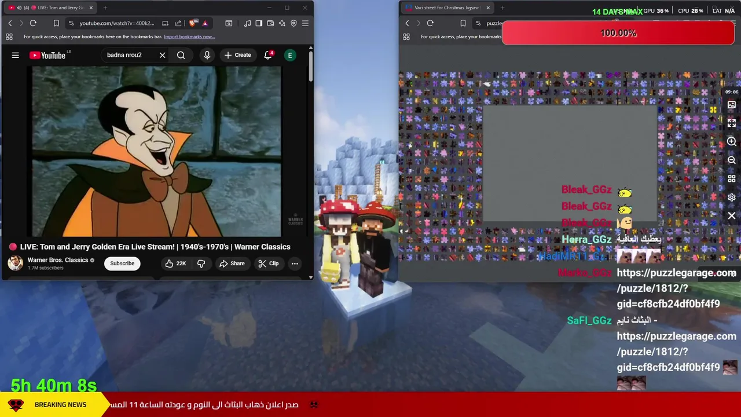
Task: Like the video with 22K likes
Action: click(175, 264)
